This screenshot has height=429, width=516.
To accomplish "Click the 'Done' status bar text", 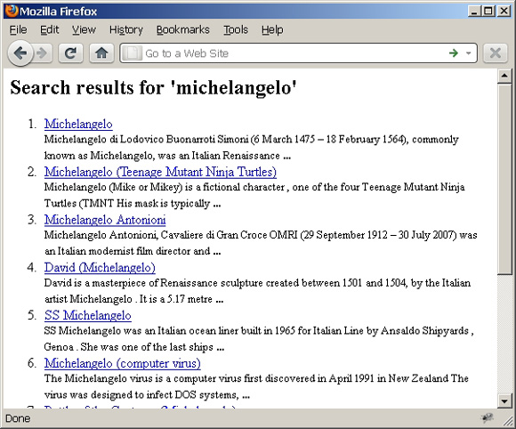I will [18, 418].
